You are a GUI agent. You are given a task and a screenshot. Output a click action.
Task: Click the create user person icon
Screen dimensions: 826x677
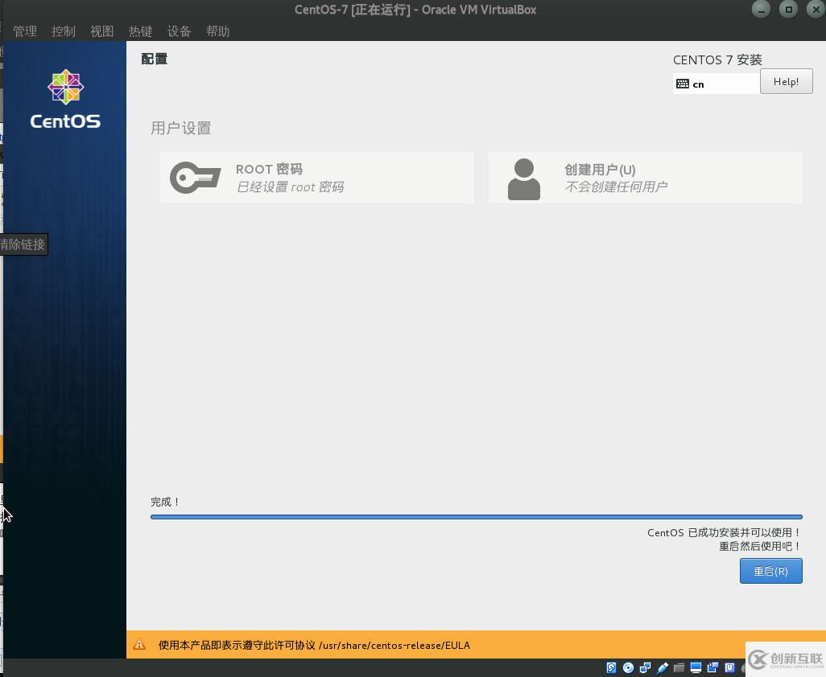(x=523, y=178)
